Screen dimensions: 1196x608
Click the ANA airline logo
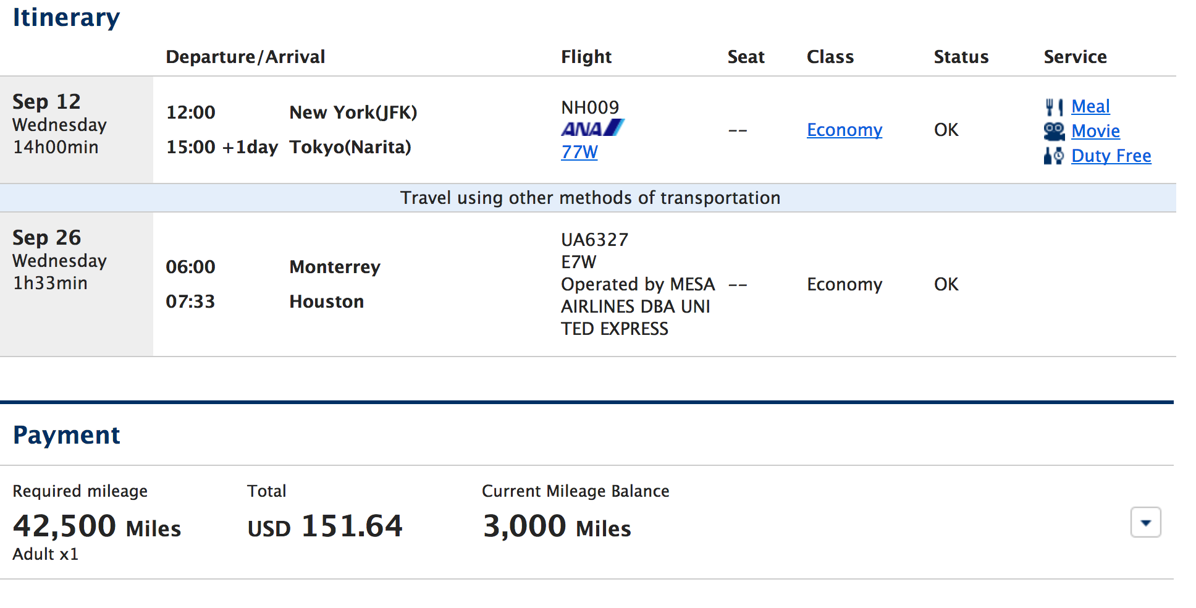tap(592, 128)
